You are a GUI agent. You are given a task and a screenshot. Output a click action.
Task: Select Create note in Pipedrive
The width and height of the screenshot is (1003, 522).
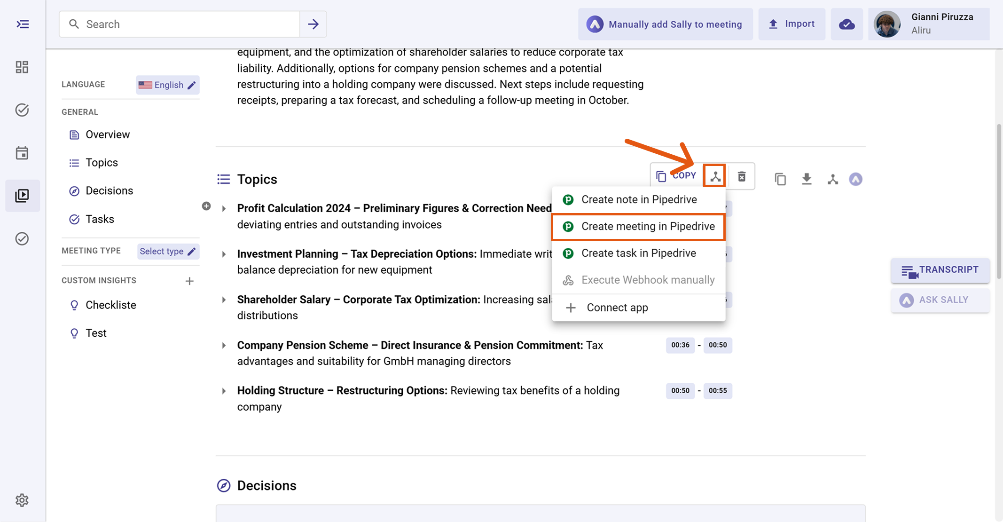pos(639,199)
